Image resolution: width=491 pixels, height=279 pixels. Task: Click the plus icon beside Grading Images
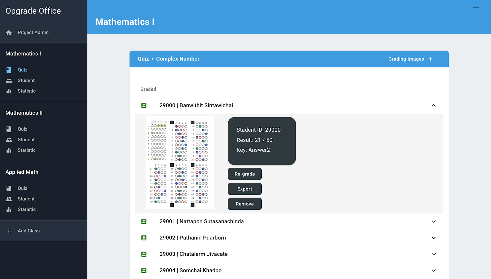point(430,59)
